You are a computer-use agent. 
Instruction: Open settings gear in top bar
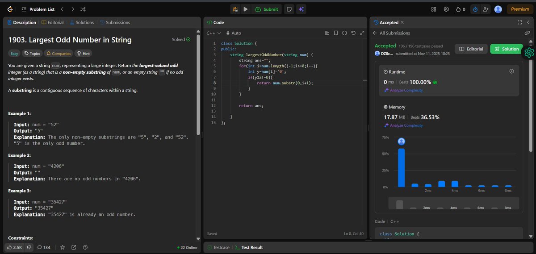coord(446,9)
